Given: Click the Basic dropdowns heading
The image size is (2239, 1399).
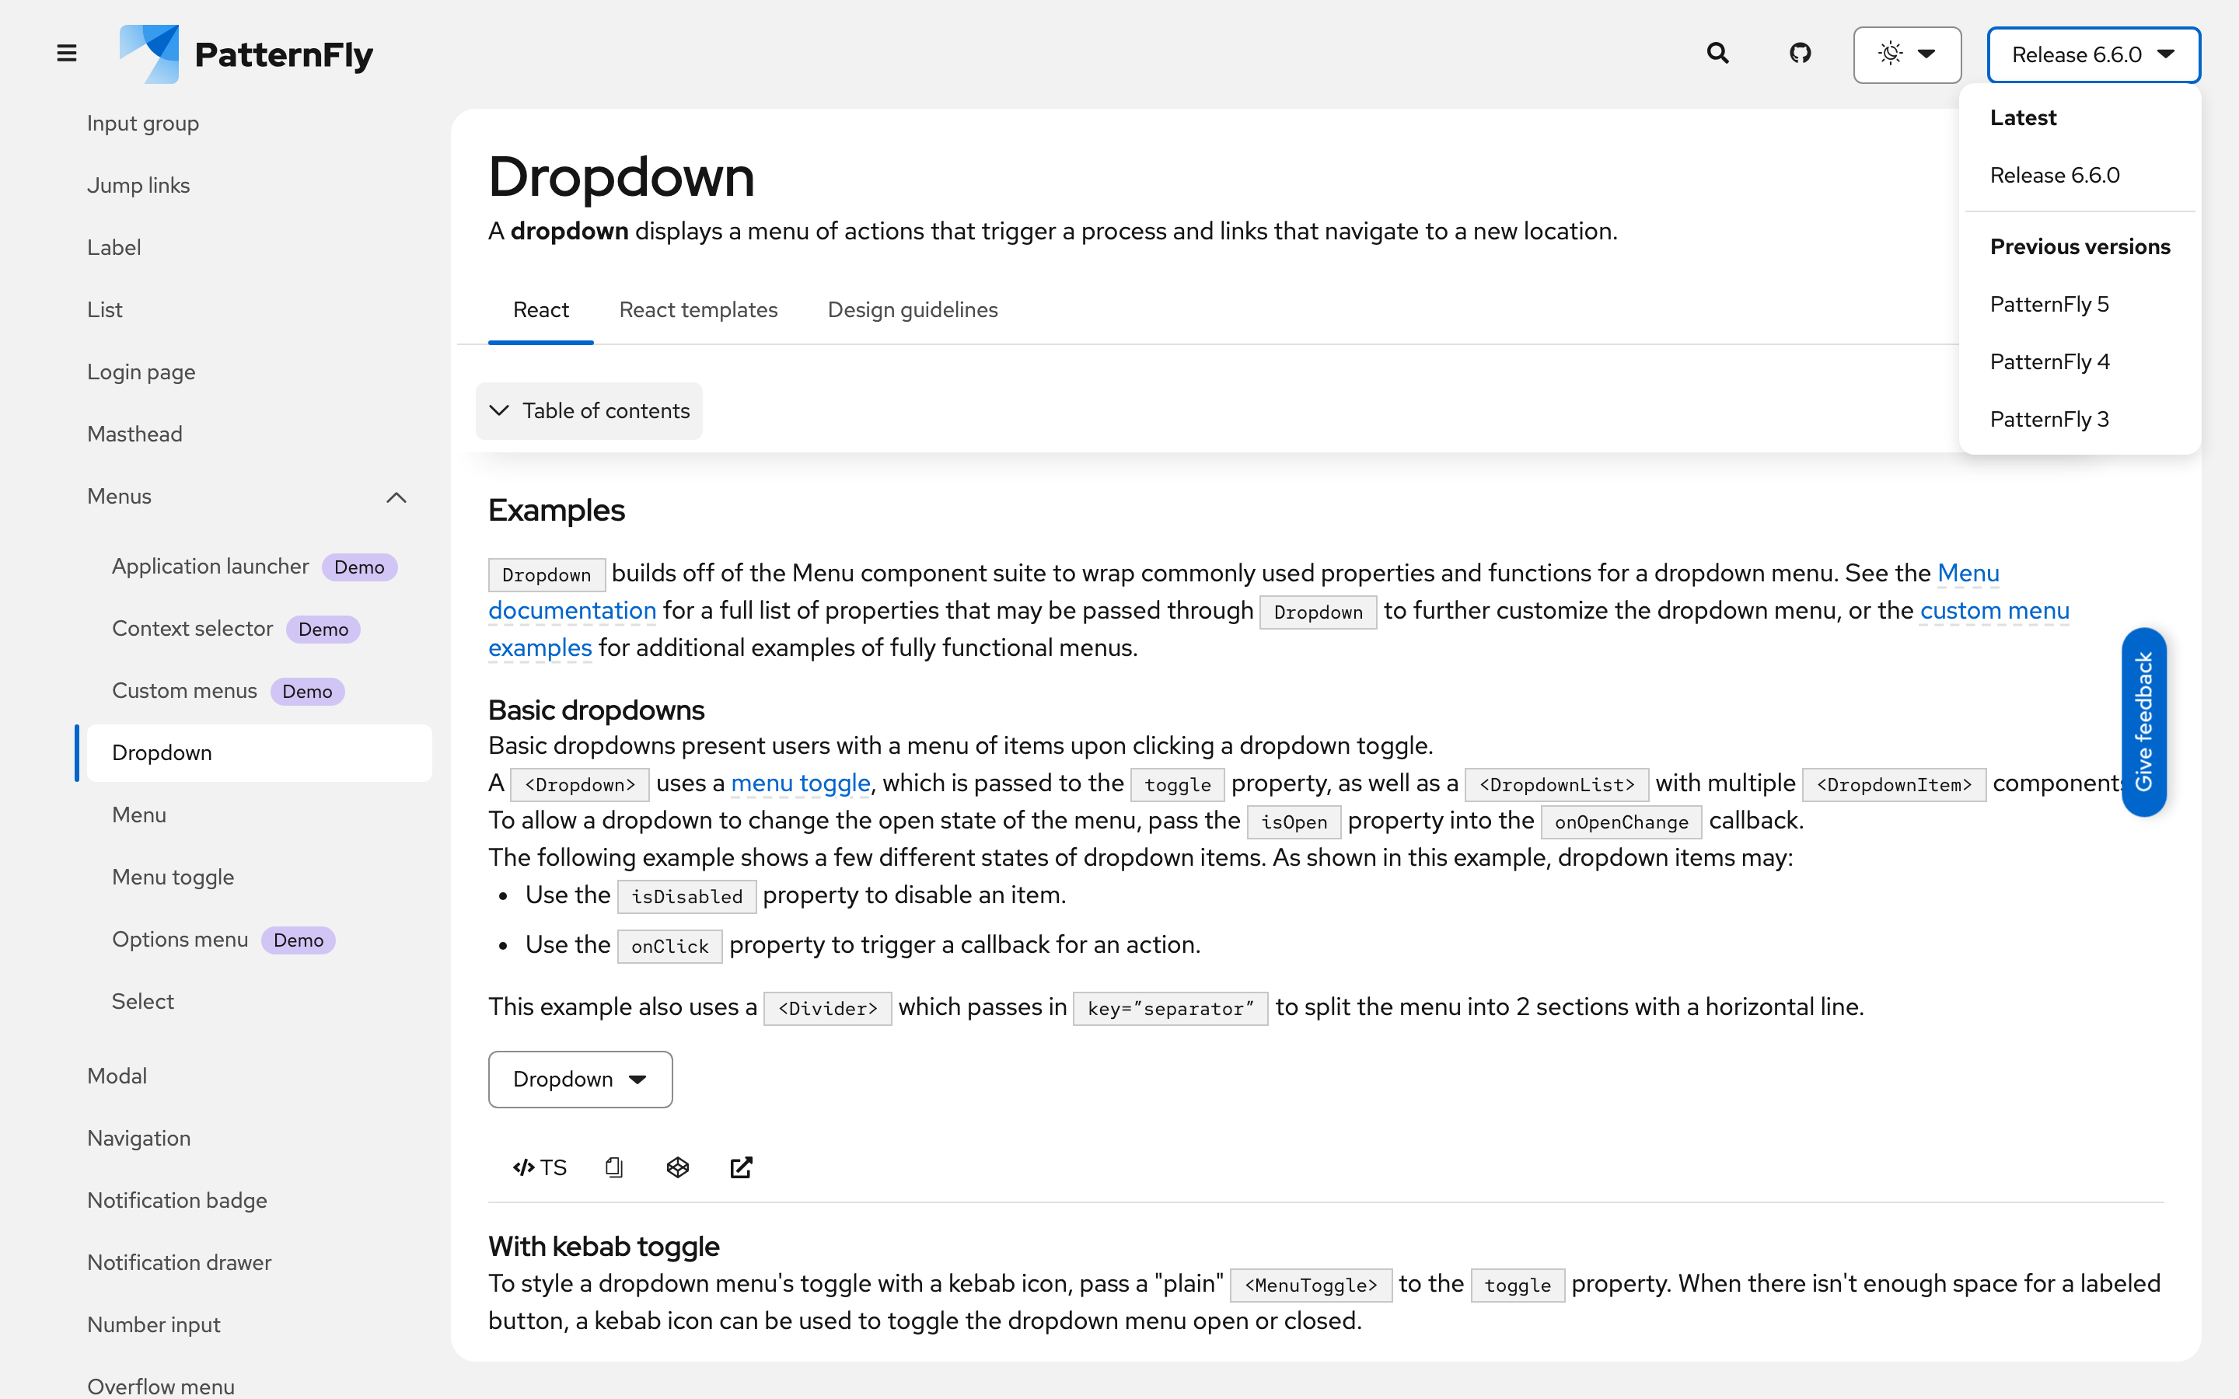Looking at the screenshot, I should tap(596, 710).
